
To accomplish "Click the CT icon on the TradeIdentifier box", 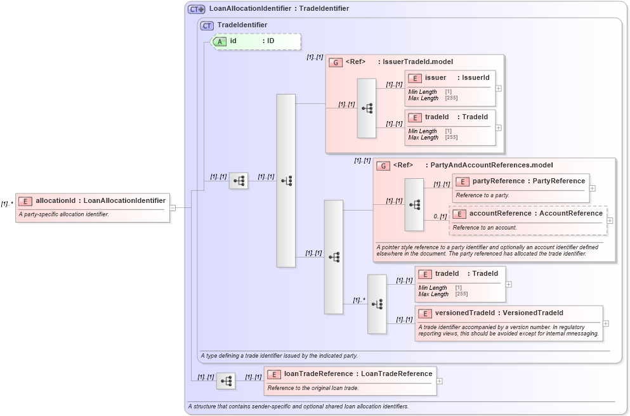I will [x=206, y=25].
